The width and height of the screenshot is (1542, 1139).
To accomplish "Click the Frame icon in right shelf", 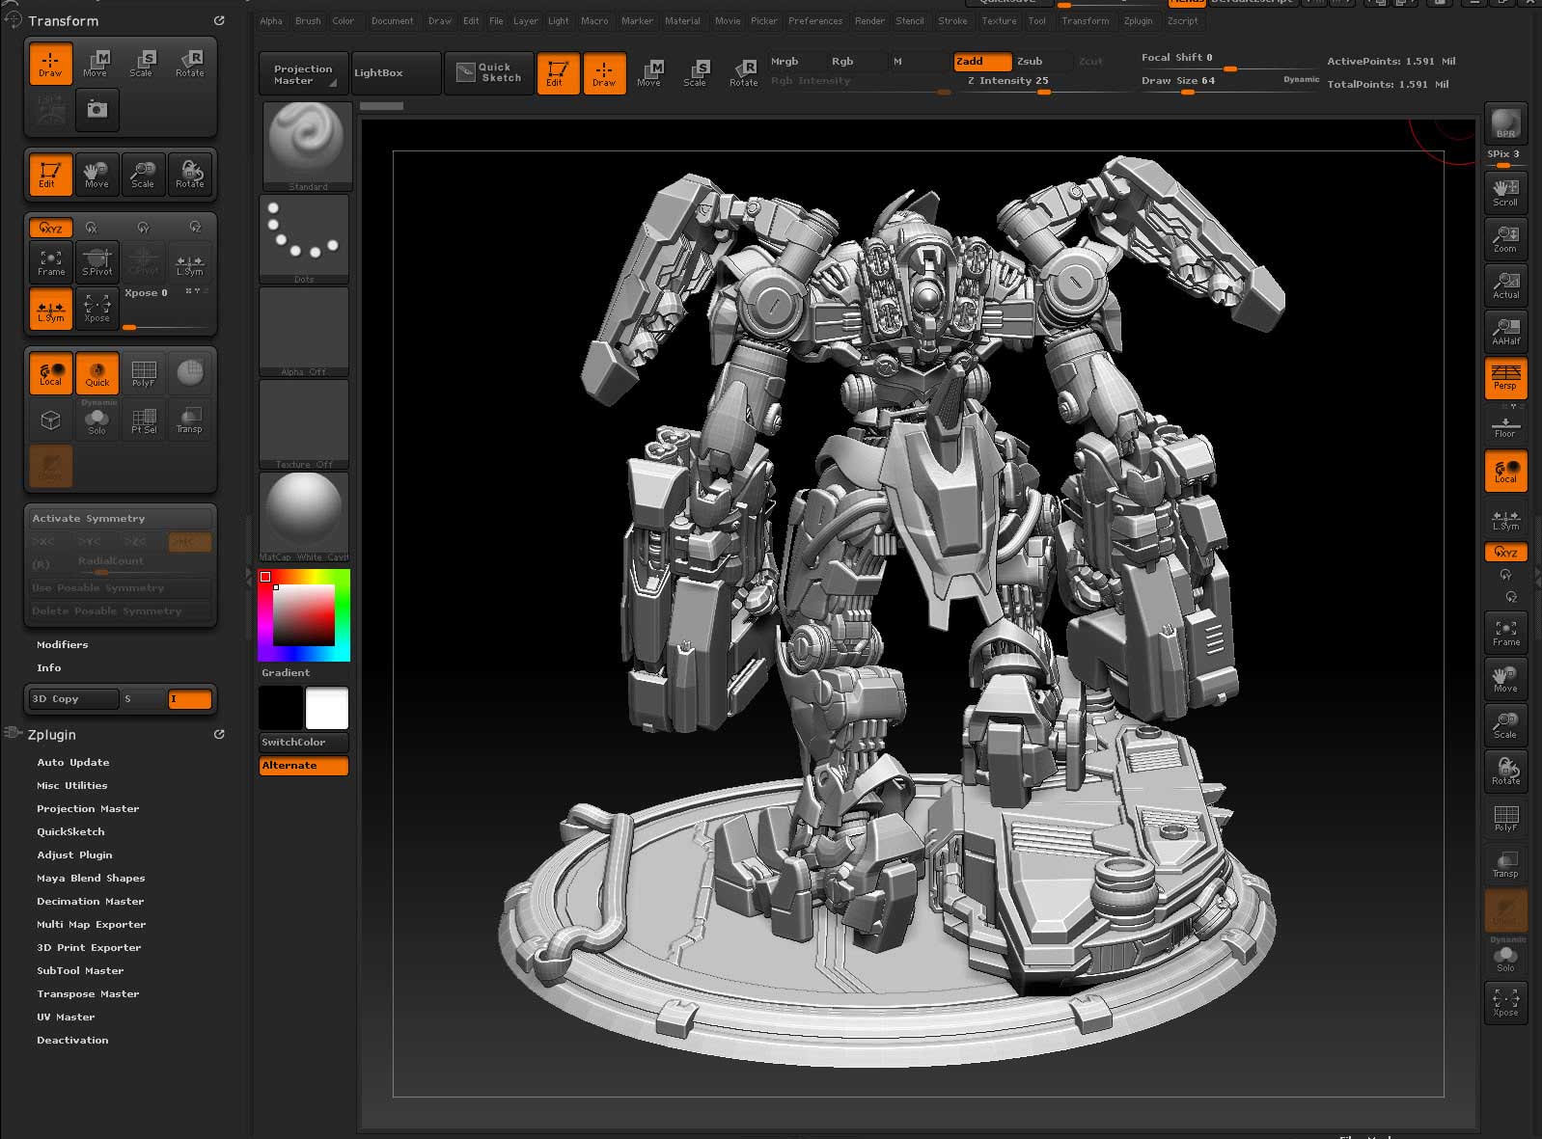I will [x=1504, y=633].
